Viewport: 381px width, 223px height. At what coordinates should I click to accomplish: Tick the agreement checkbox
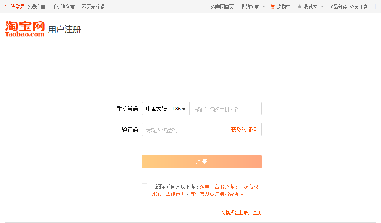click(145, 186)
